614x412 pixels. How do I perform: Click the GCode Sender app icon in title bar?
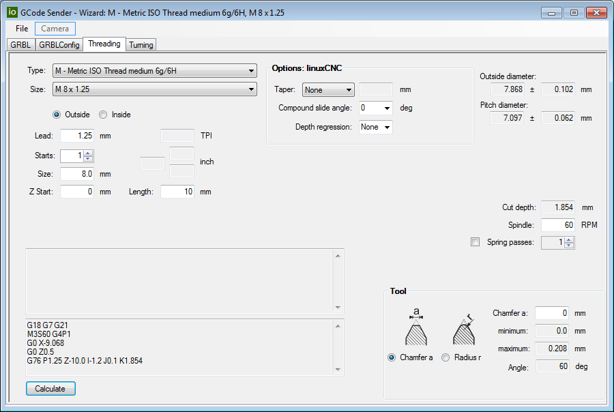pyautogui.click(x=12, y=12)
